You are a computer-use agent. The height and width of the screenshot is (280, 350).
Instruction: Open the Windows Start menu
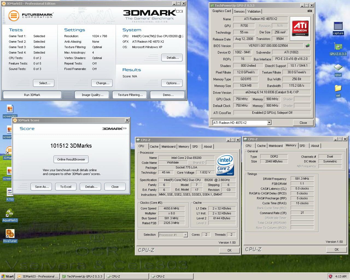(x=8, y=276)
